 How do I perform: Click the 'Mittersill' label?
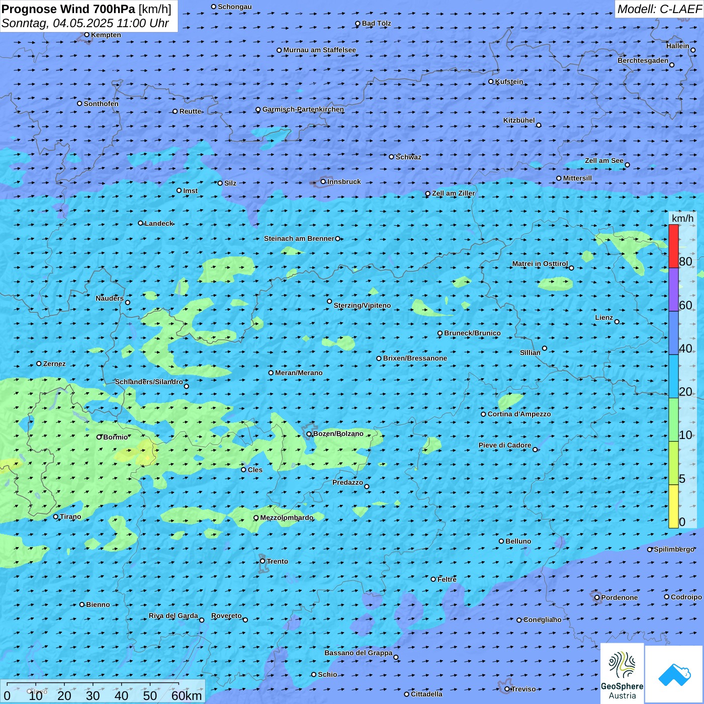coord(577,178)
